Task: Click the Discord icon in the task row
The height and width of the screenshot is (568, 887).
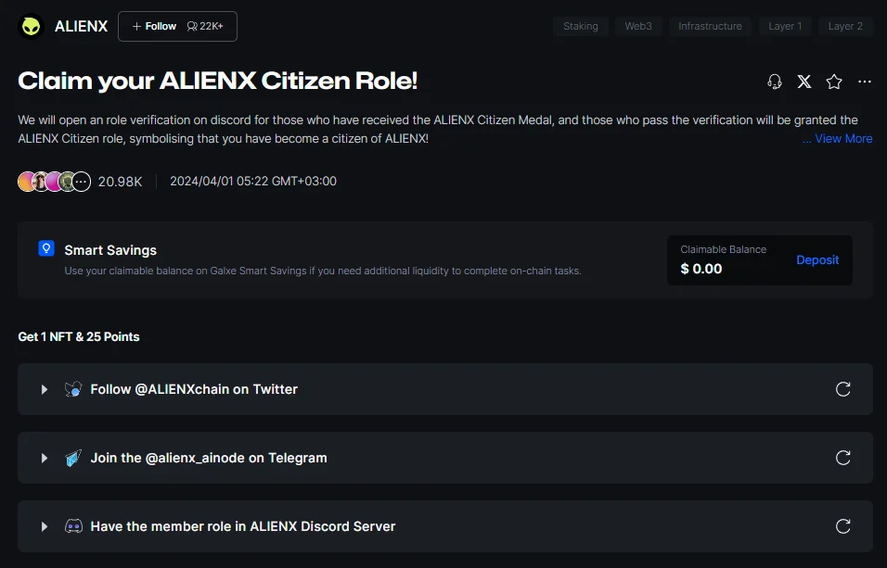Action: [73, 526]
